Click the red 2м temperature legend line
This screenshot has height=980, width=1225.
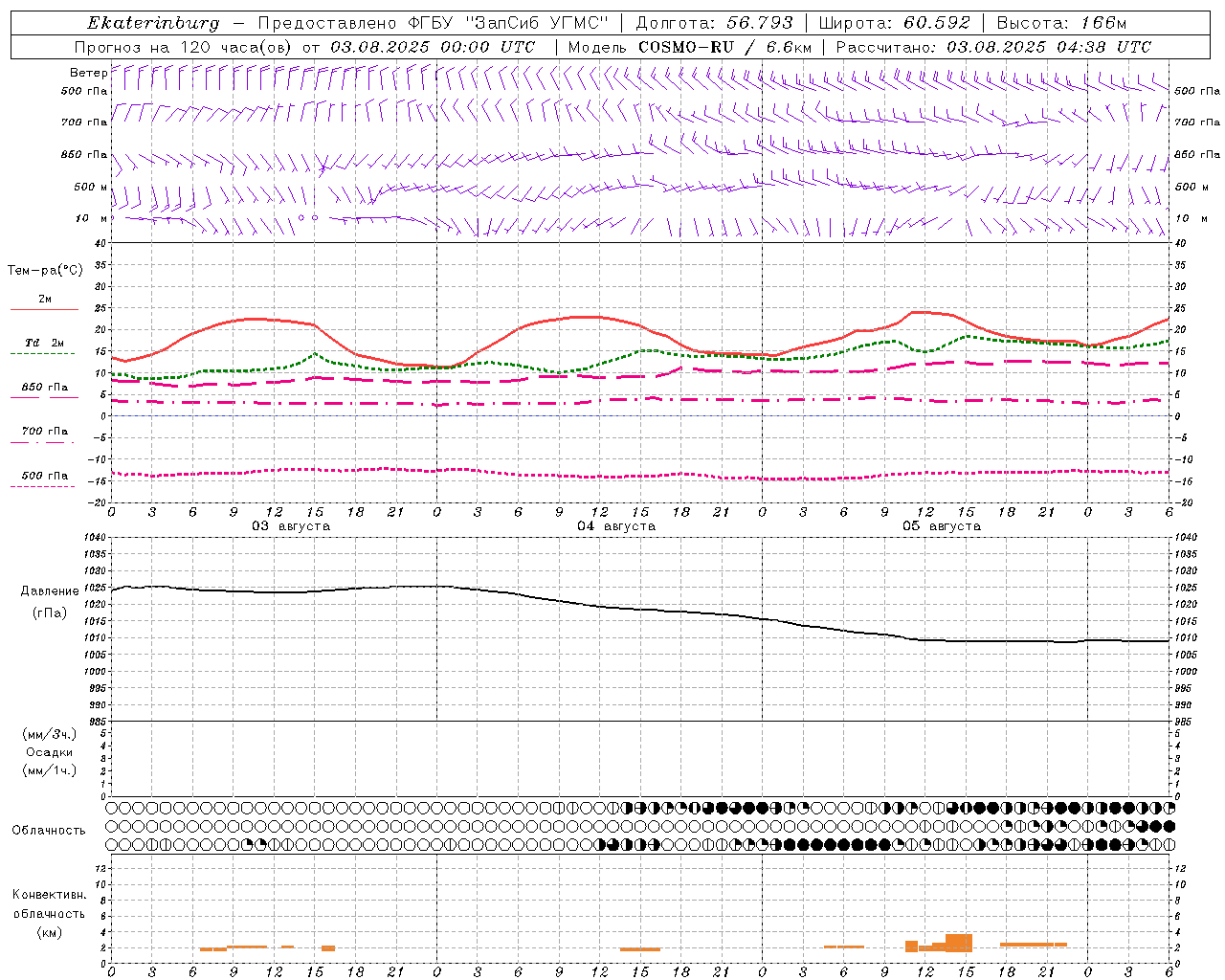coord(44,309)
